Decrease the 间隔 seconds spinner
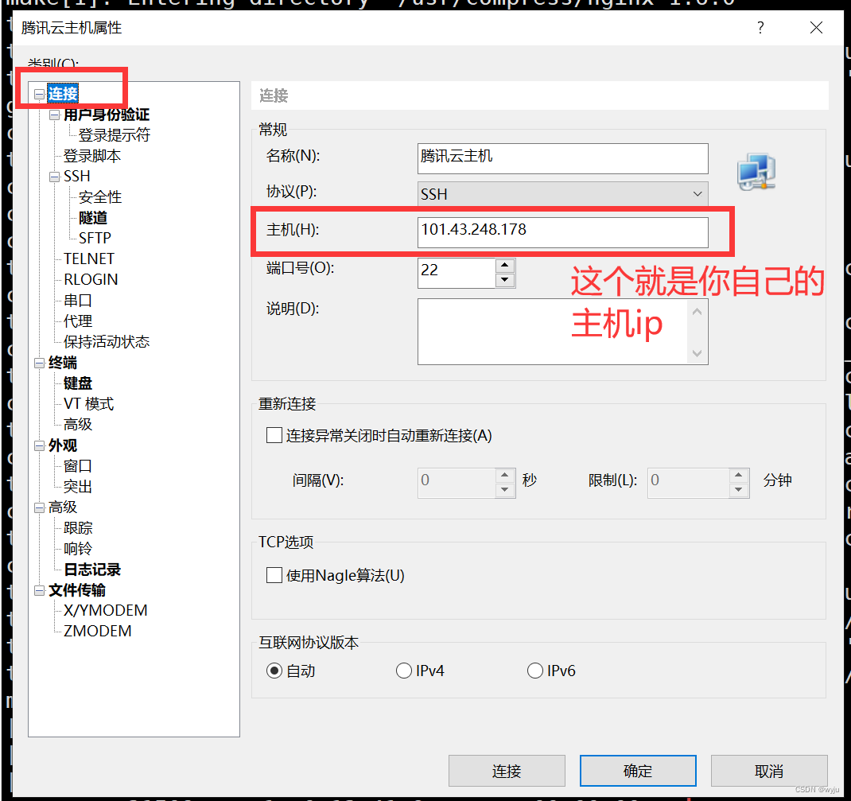The height and width of the screenshot is (801, 851). click(505, 489)
